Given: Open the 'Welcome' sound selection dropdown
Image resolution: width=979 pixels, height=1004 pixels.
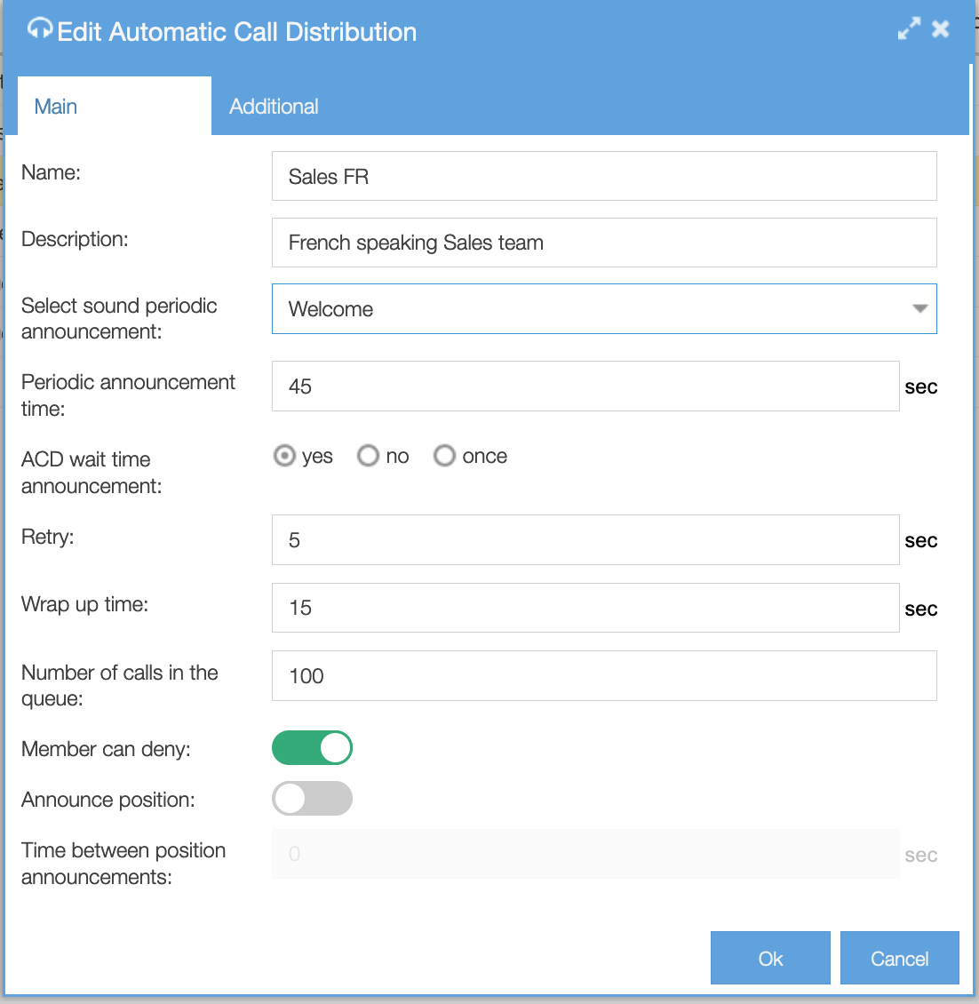Looking at the screenshot, I should pyautogui.click(x=586, y=308).
